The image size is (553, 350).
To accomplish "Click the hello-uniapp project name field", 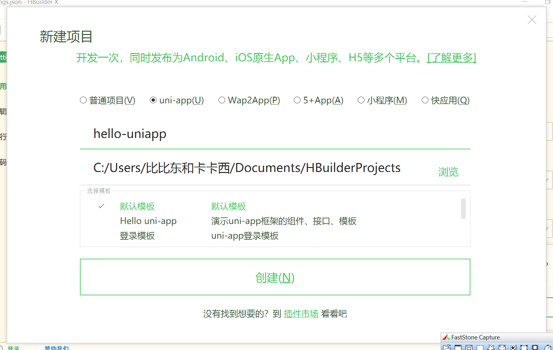I will [x=275, y=134].
